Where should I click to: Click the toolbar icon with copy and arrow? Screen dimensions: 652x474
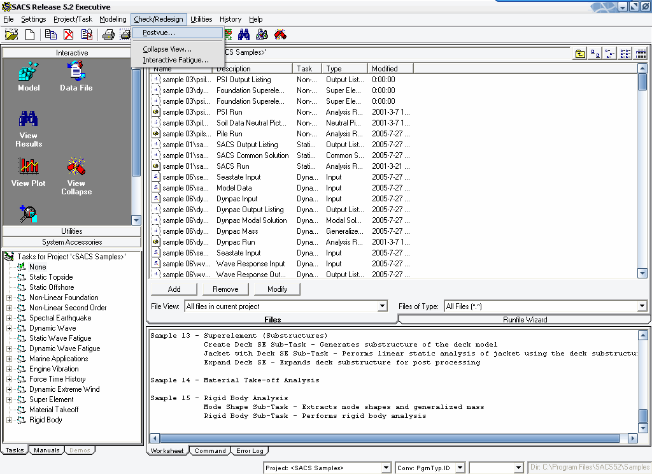(x=87, y=34)
